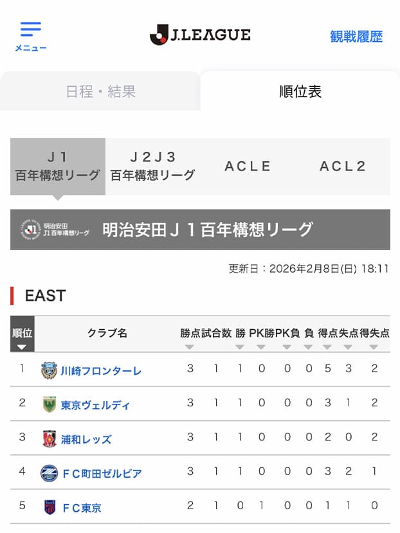
Task: Sort by 得点 column arrow
Action: pos(327,347)
